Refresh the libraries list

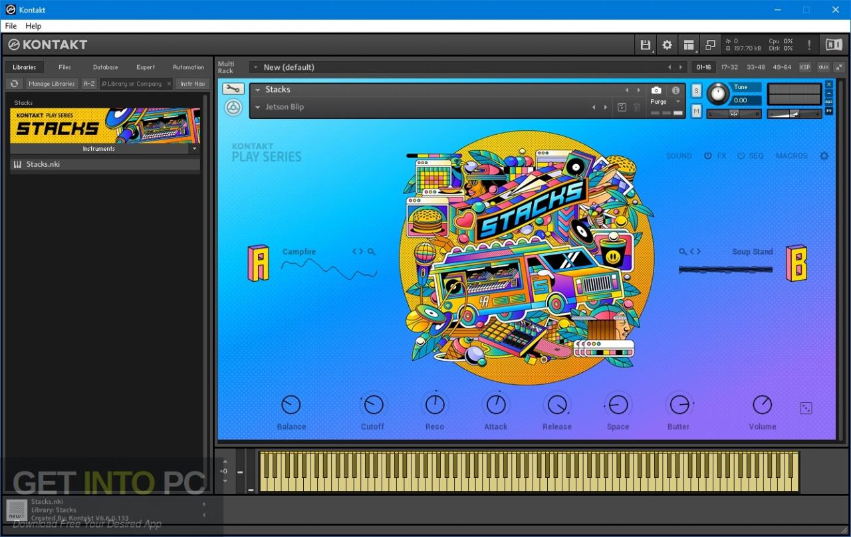(14, 84)
